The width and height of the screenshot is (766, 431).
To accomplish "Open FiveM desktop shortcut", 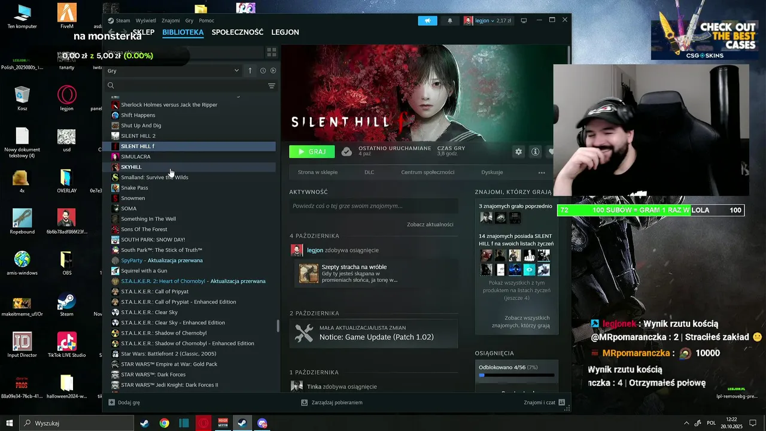I will coord(66,16).
